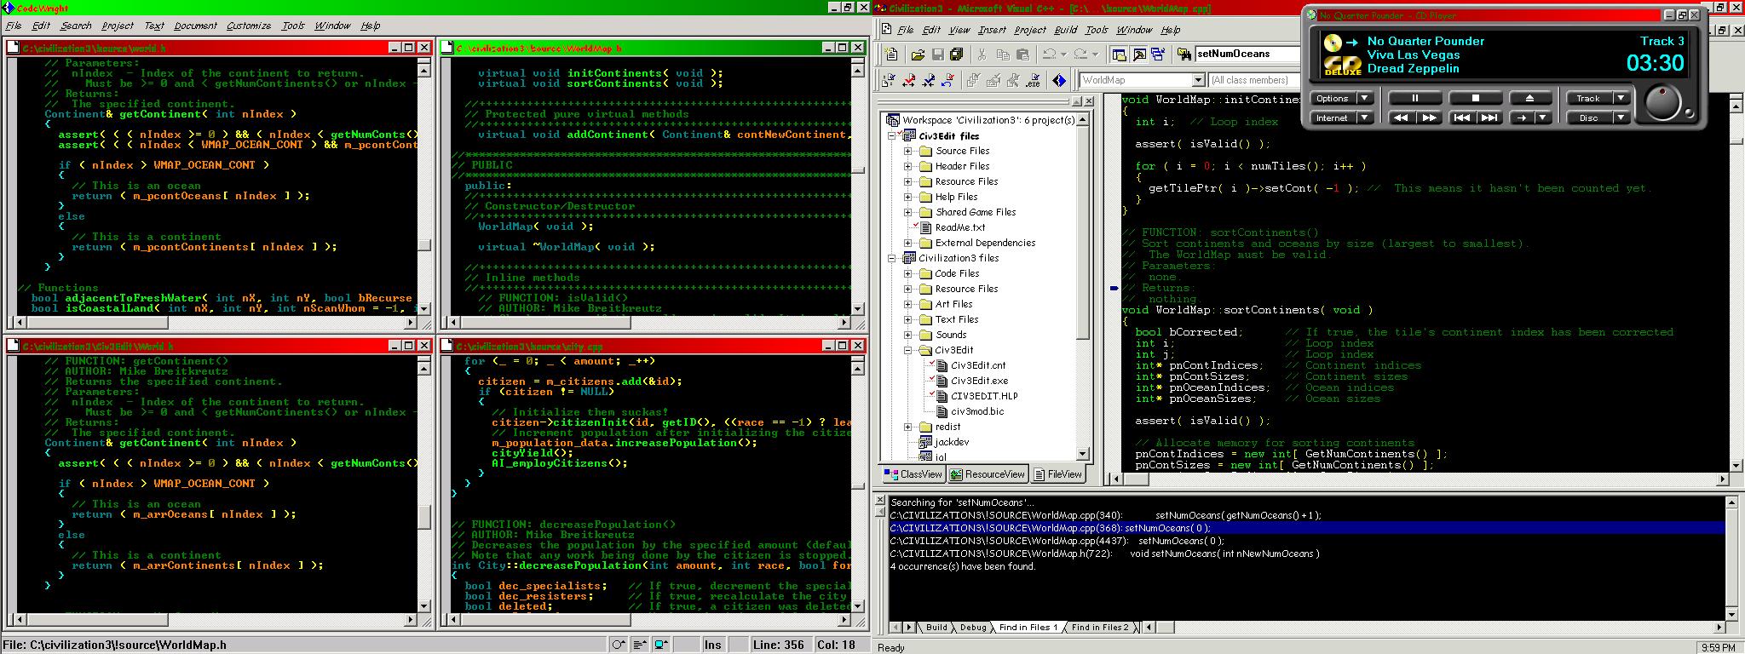The image size is (1745, 654).
Task: Click New Text File icon in Visual C++
Action: (x=891, y=54)
